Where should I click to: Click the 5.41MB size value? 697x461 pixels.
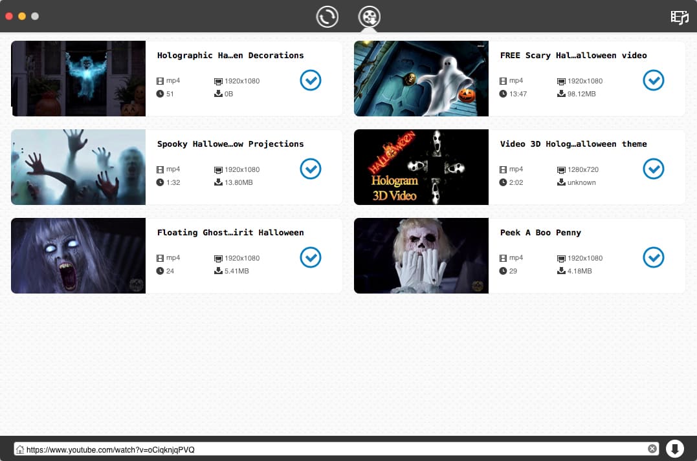click(236, 271)
